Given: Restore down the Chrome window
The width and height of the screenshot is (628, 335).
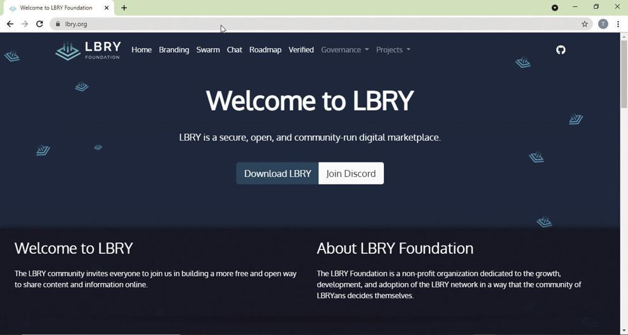Looking at the screenshot, I should point(596,7).
